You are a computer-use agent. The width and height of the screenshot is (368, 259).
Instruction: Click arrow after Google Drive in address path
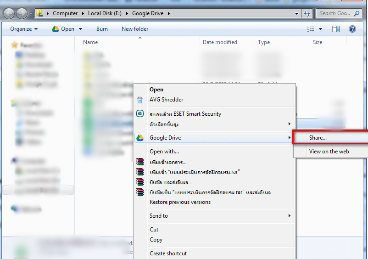tap(169, 13)
